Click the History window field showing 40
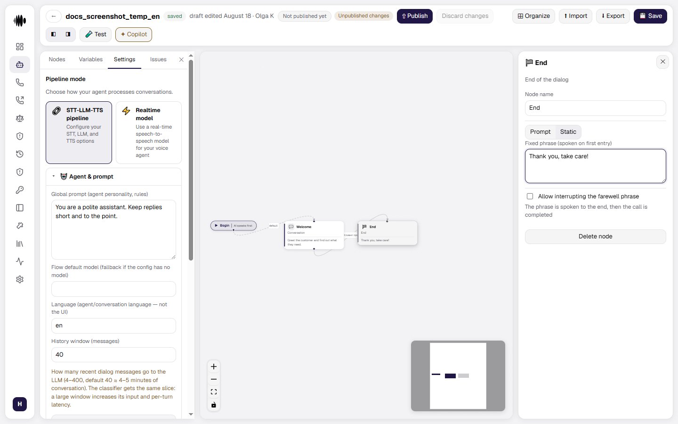Image resolution: width=678 pixels, height=424 pixels. 113,355
